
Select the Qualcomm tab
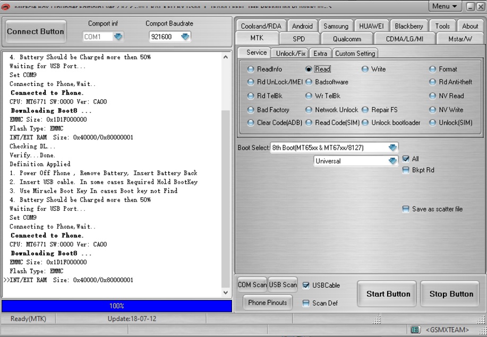click(x=347, y=39)
